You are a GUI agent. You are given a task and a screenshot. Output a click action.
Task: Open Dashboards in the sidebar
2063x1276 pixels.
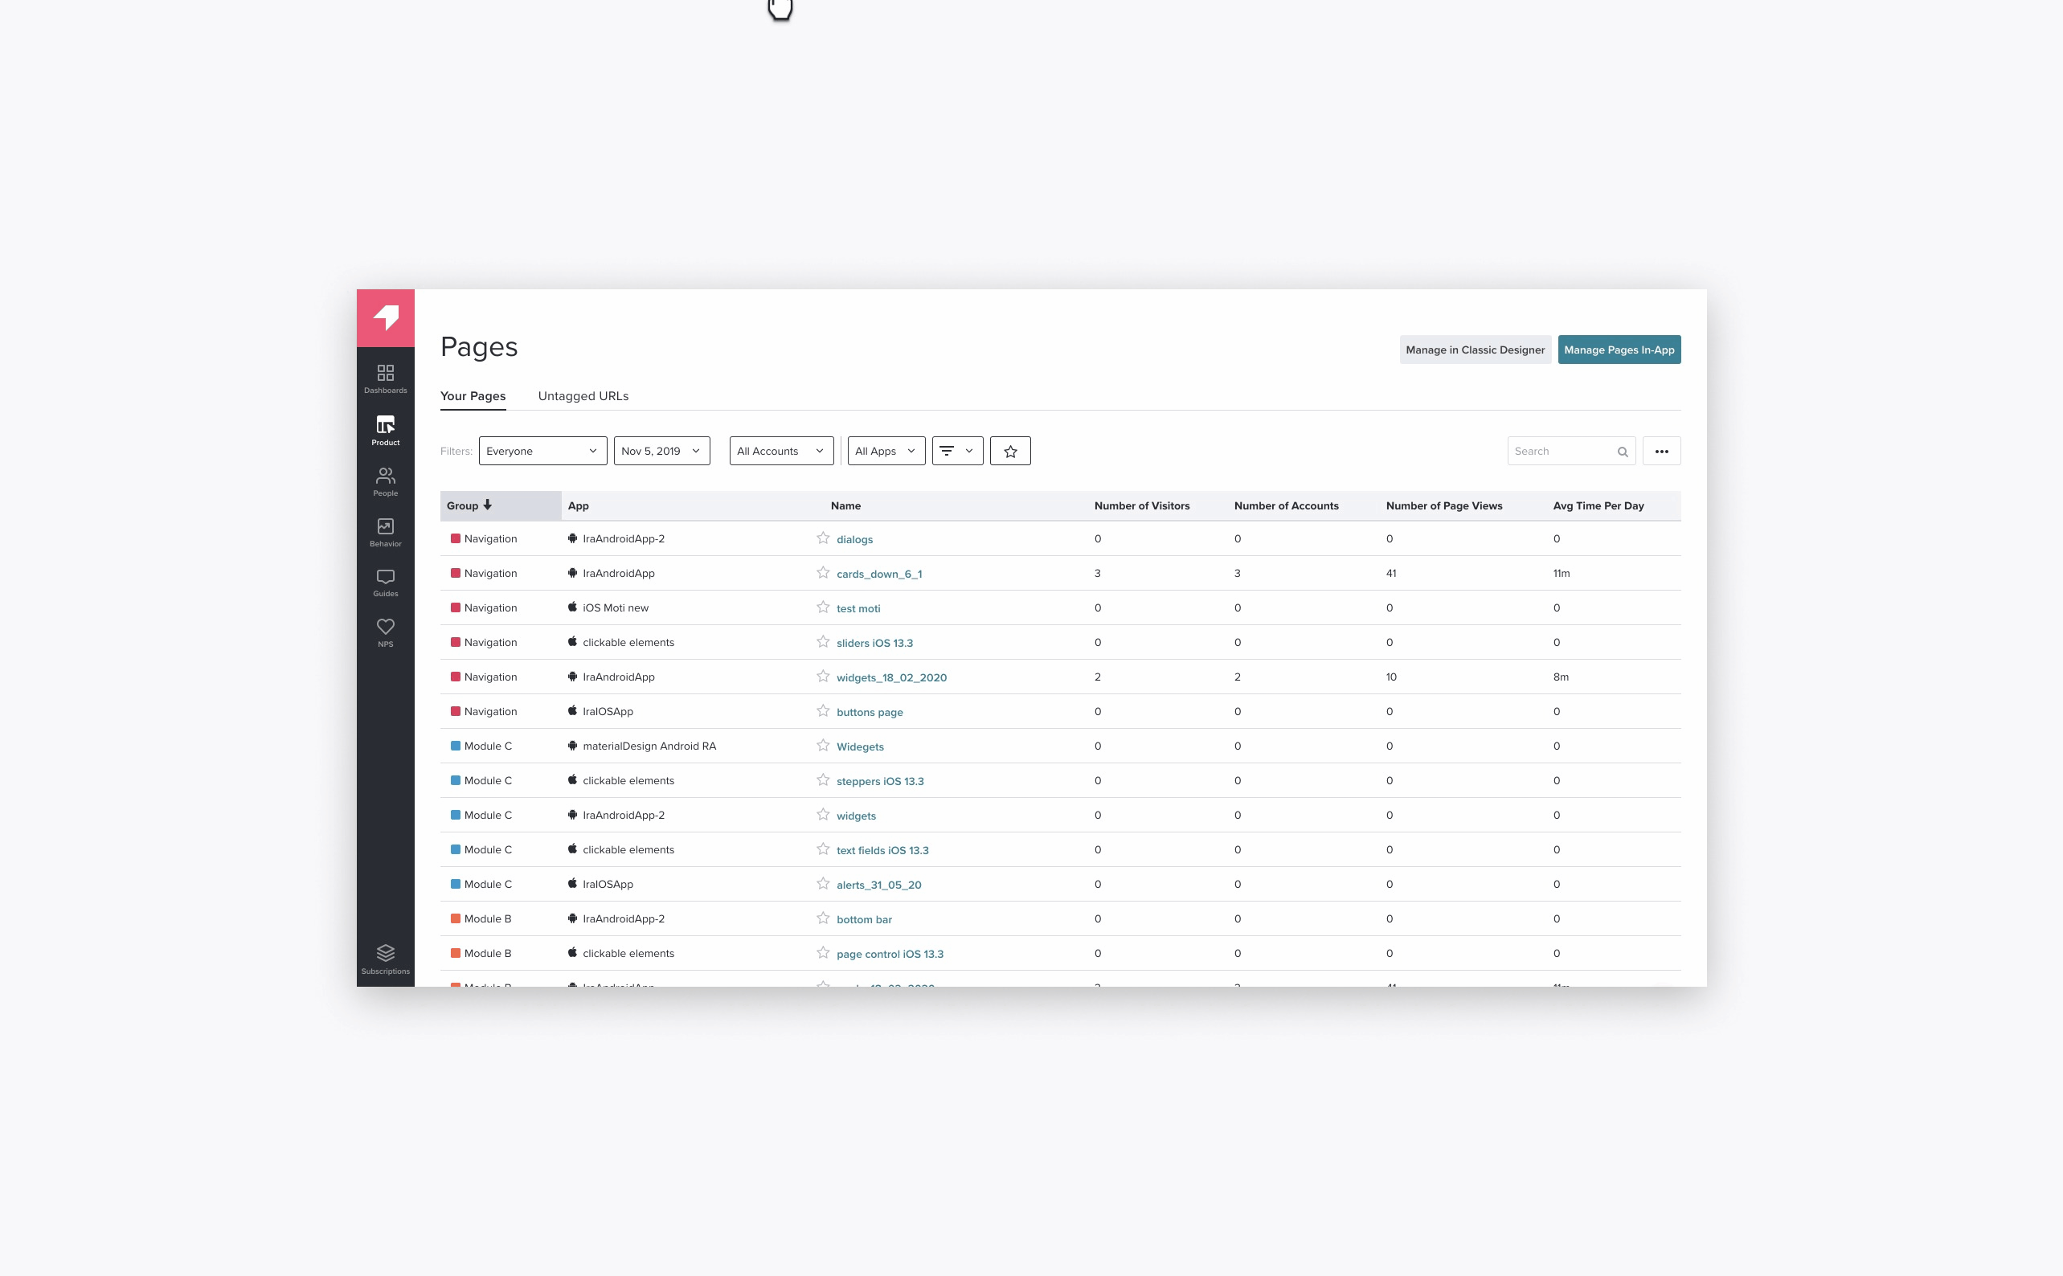tap(385, 378)
